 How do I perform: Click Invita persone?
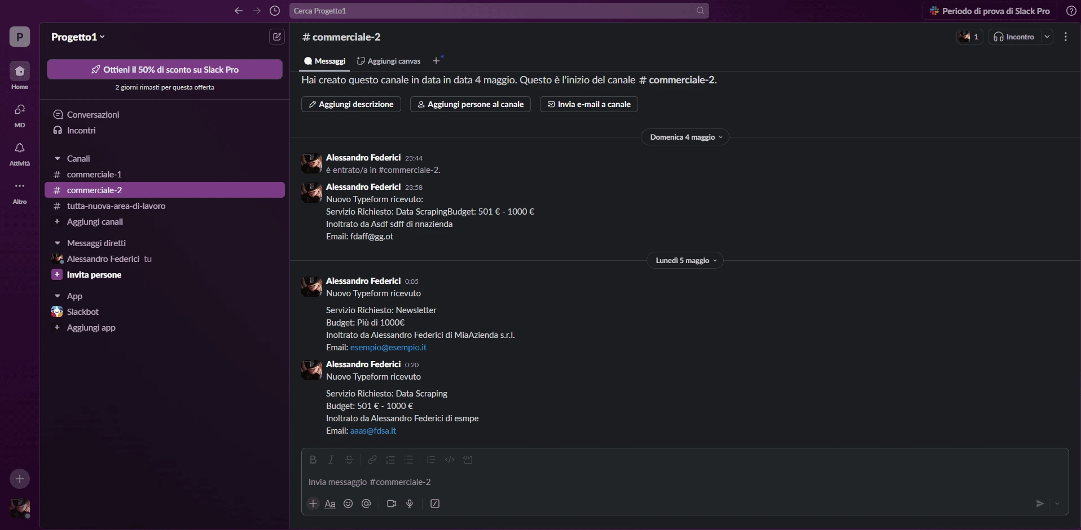coord(165,275)
